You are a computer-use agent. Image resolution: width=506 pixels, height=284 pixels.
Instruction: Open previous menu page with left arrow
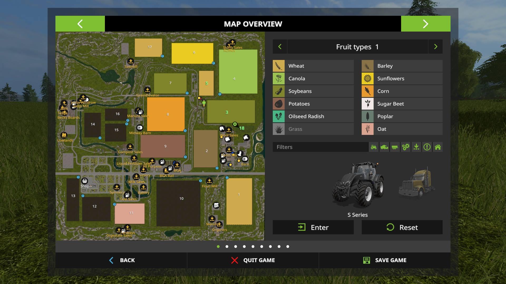pyautogui.click(x=80, y=24)
